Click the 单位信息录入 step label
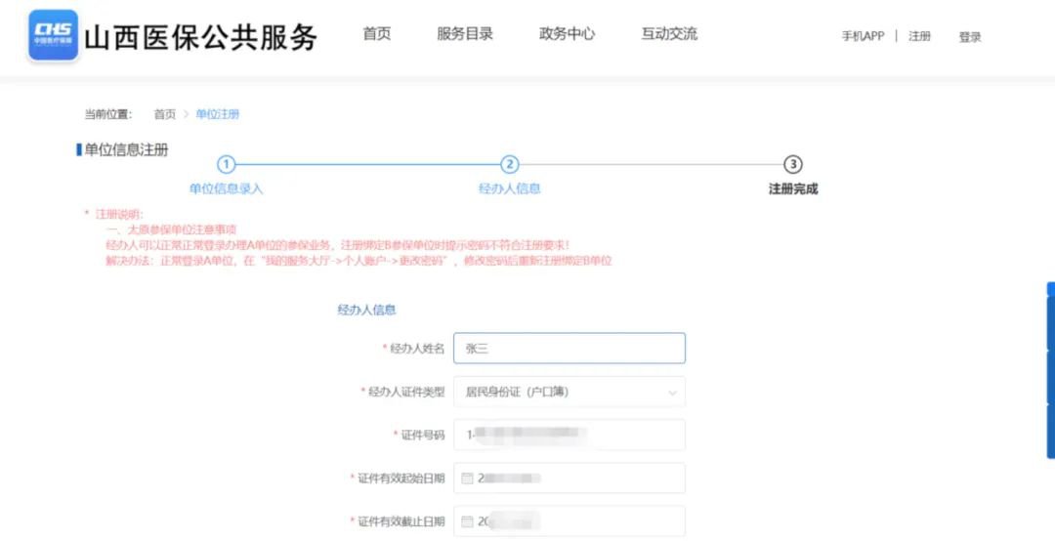 click(x=226, y=189)
